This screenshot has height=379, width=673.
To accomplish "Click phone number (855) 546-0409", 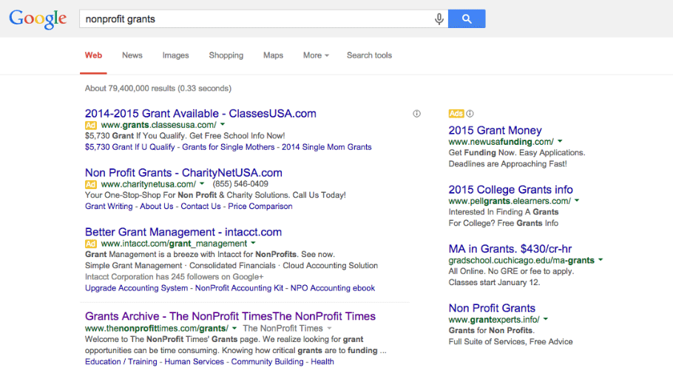I will click(240, 184).
